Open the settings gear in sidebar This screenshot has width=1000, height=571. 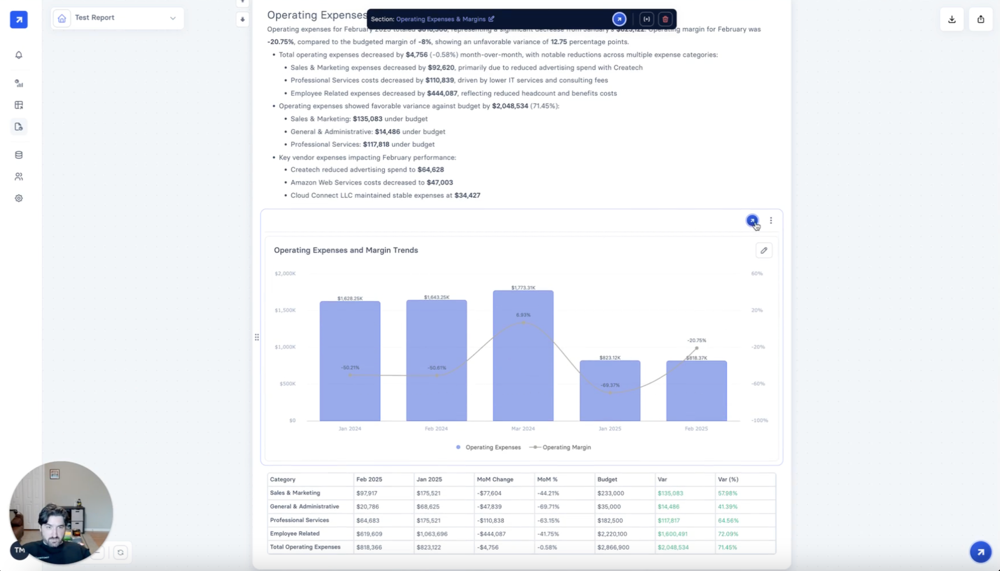click(18, 198)
